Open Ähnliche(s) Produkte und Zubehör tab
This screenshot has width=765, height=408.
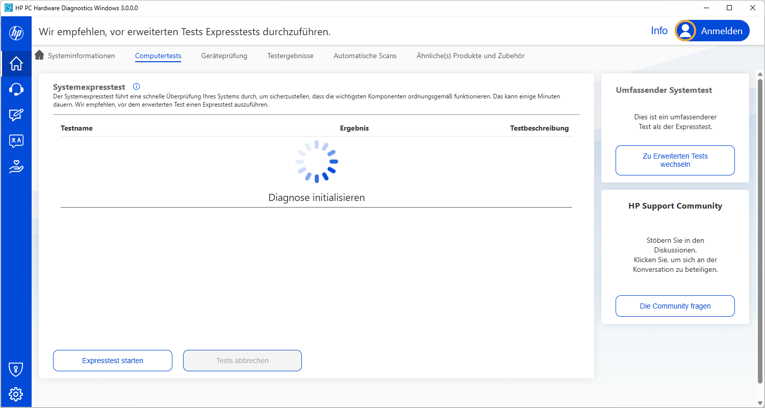(x=470, y=56)
